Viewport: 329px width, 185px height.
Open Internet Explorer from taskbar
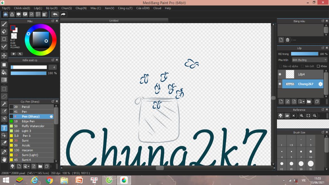pos(35,180)
